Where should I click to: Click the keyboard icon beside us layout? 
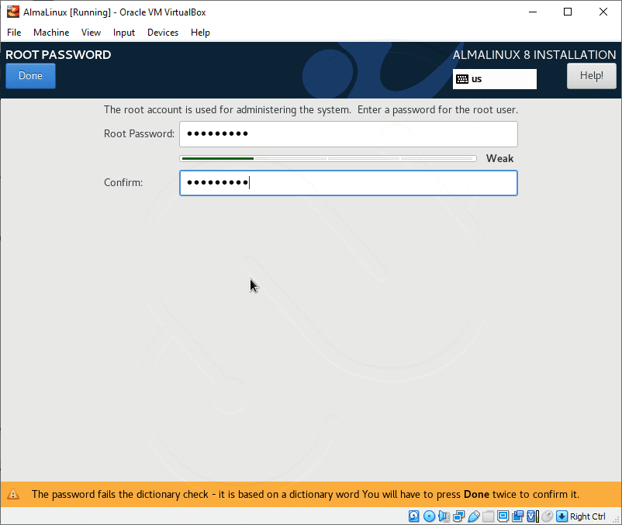[x=462, y=79]
